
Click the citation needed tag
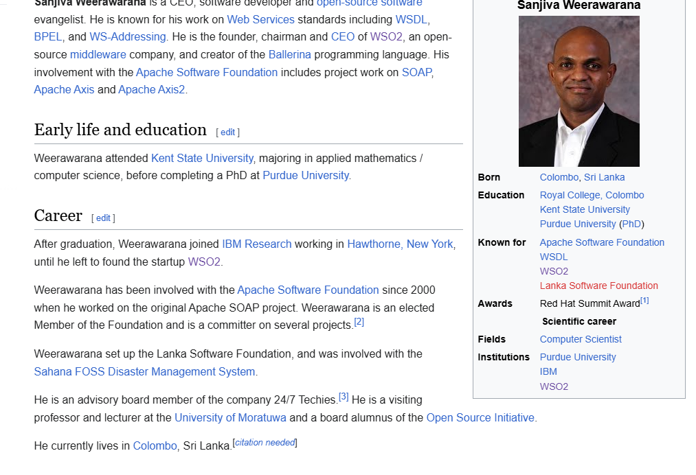point(265,443)
